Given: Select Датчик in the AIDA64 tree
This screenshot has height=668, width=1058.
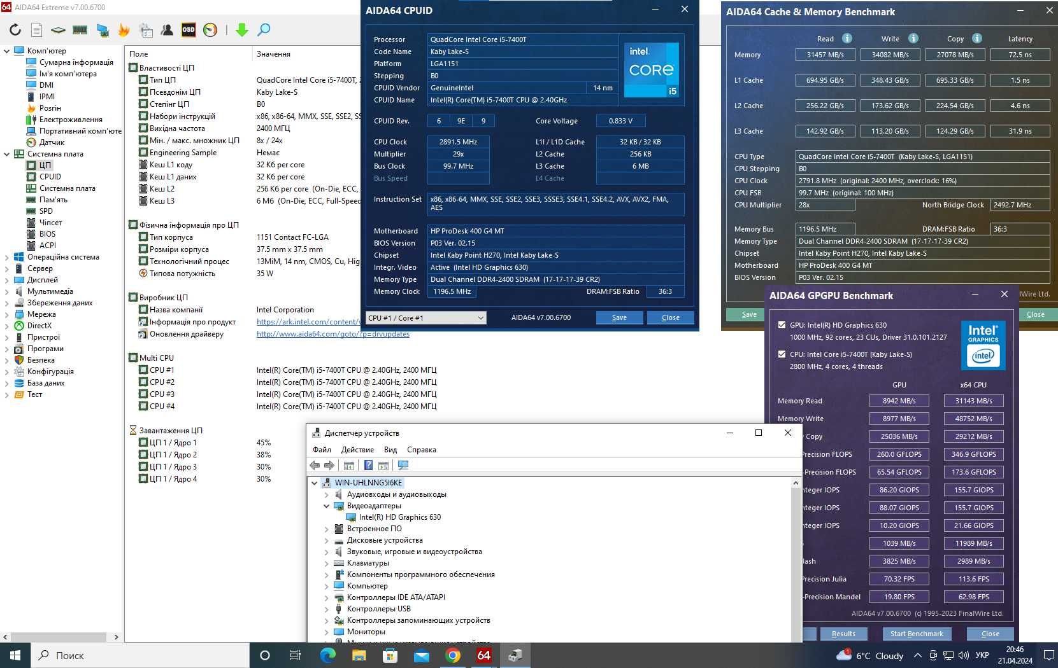Looking at the screenshot, I should (x=52, y=143).
